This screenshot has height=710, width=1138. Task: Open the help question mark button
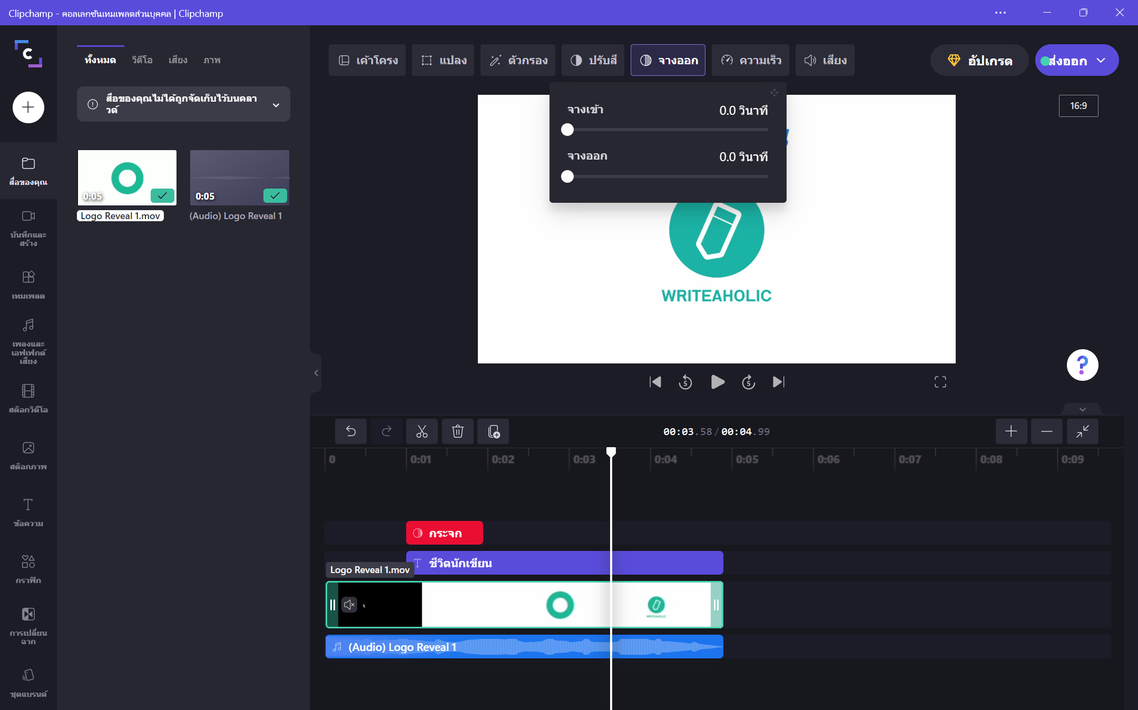click(x=1082, y=364)
